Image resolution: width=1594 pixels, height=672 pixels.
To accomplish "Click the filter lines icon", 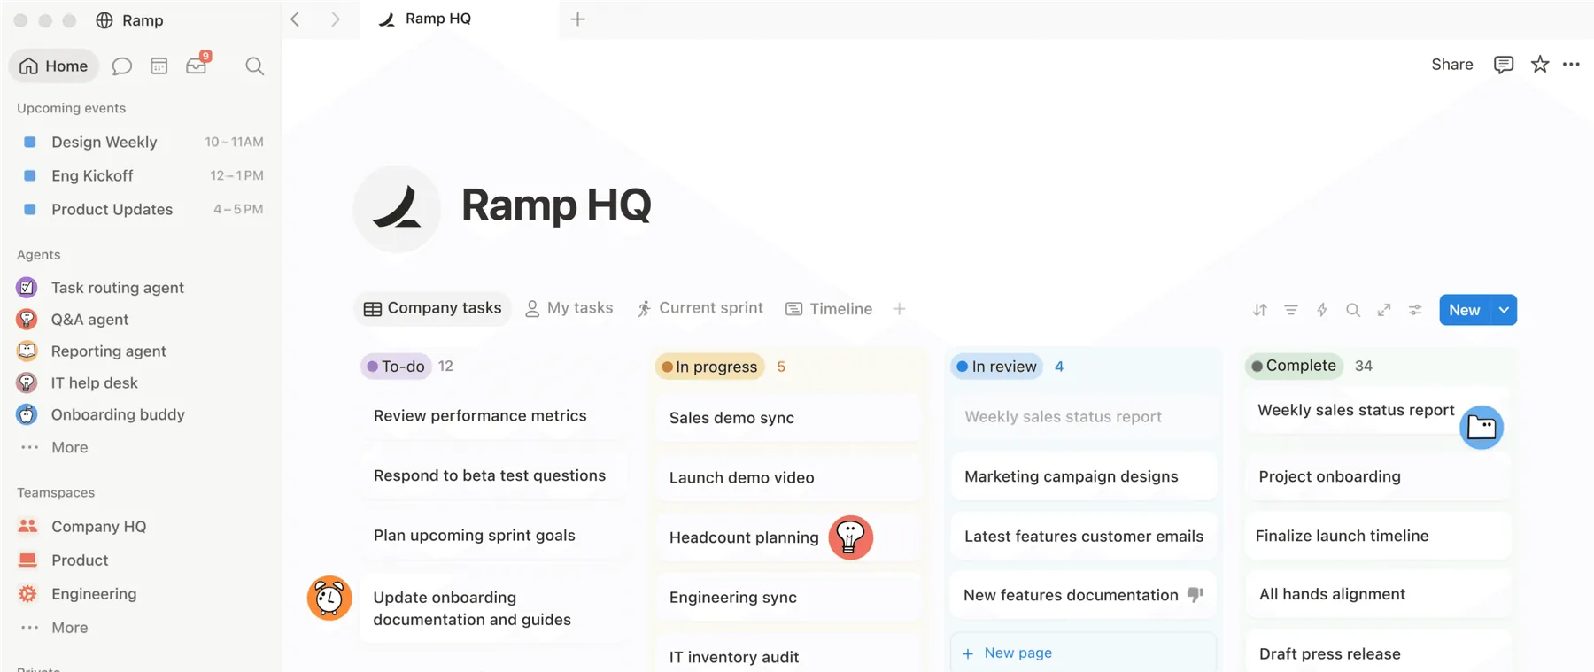I will 1291,310.
